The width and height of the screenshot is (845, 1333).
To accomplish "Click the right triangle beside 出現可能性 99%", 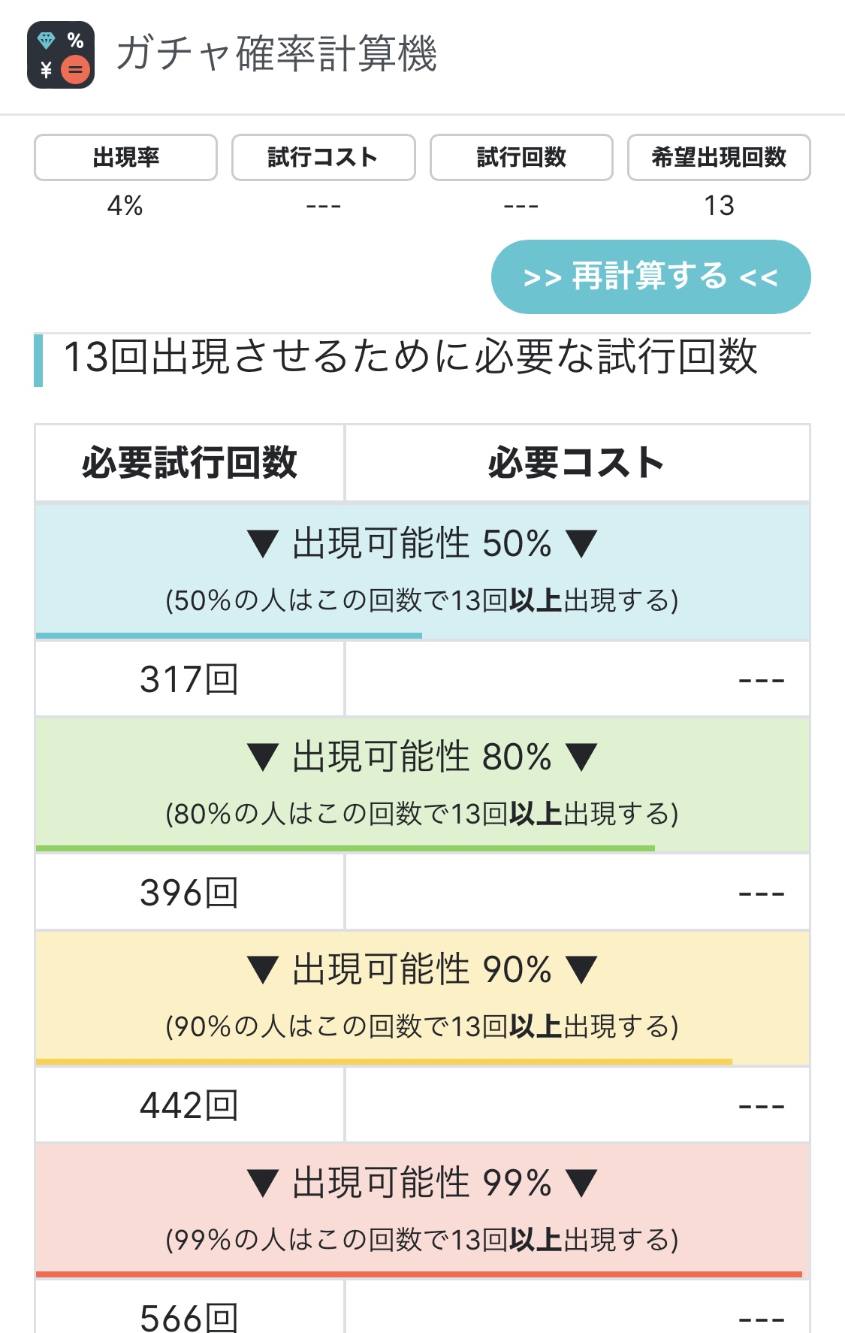I will 581,1183.
